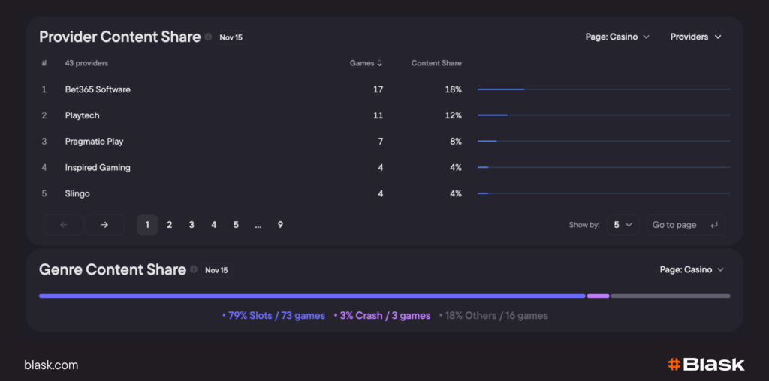
Task: Open the Show by 5 dropdown
Action: [622, 225]
